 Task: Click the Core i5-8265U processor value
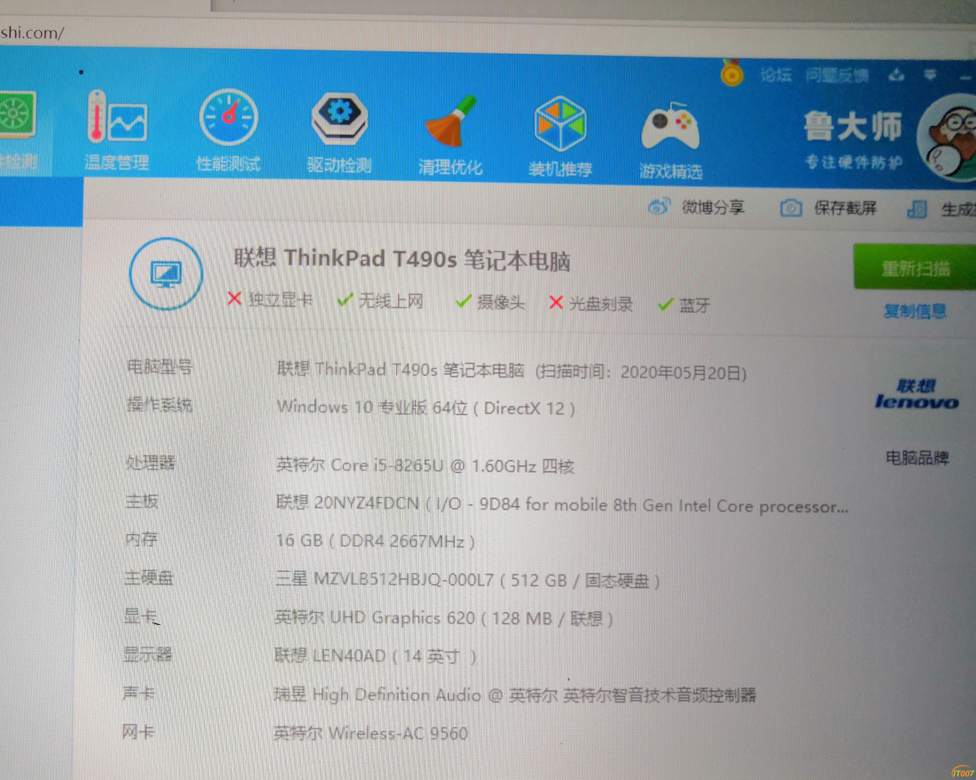pos(426,465)
